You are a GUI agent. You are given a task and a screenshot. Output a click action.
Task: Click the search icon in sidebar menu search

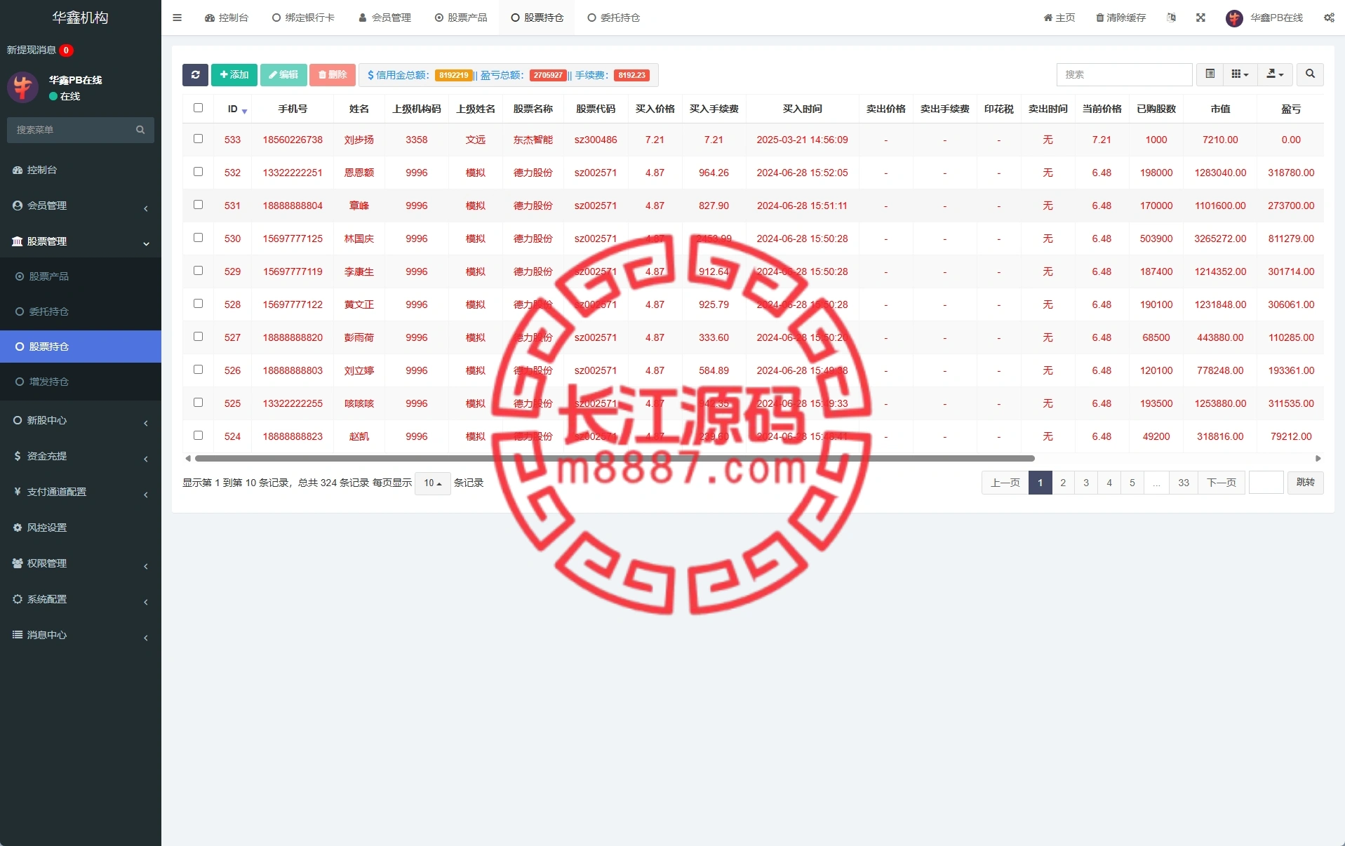point(140,130)
